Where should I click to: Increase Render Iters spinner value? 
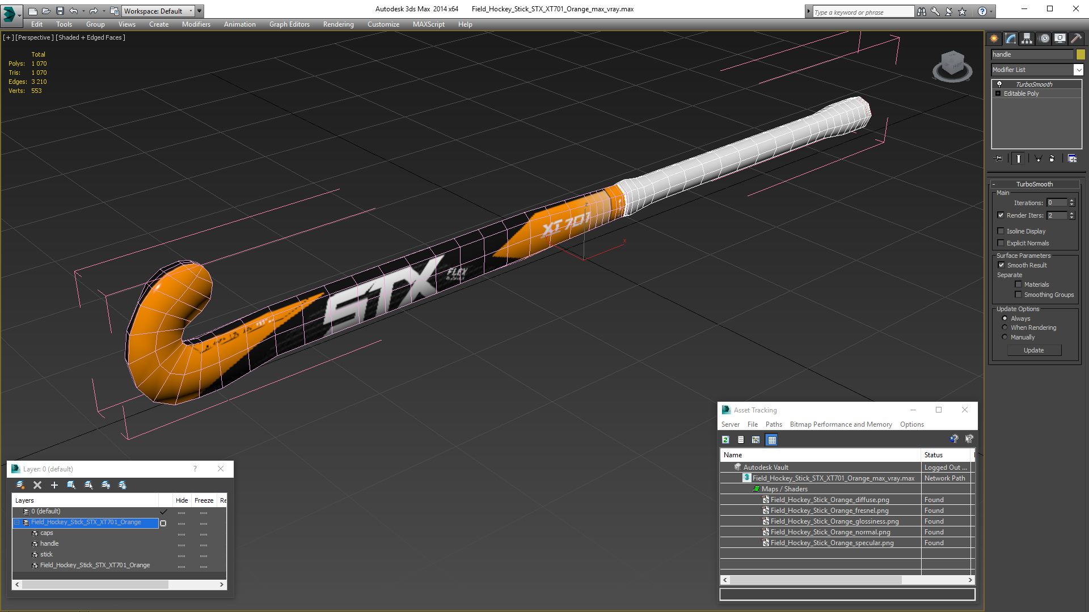pyautogui.click(x=1071, y=213)
